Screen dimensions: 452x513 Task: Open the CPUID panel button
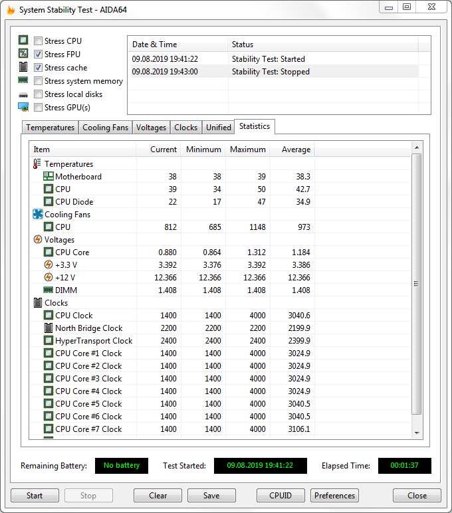[x=281, y=496]
